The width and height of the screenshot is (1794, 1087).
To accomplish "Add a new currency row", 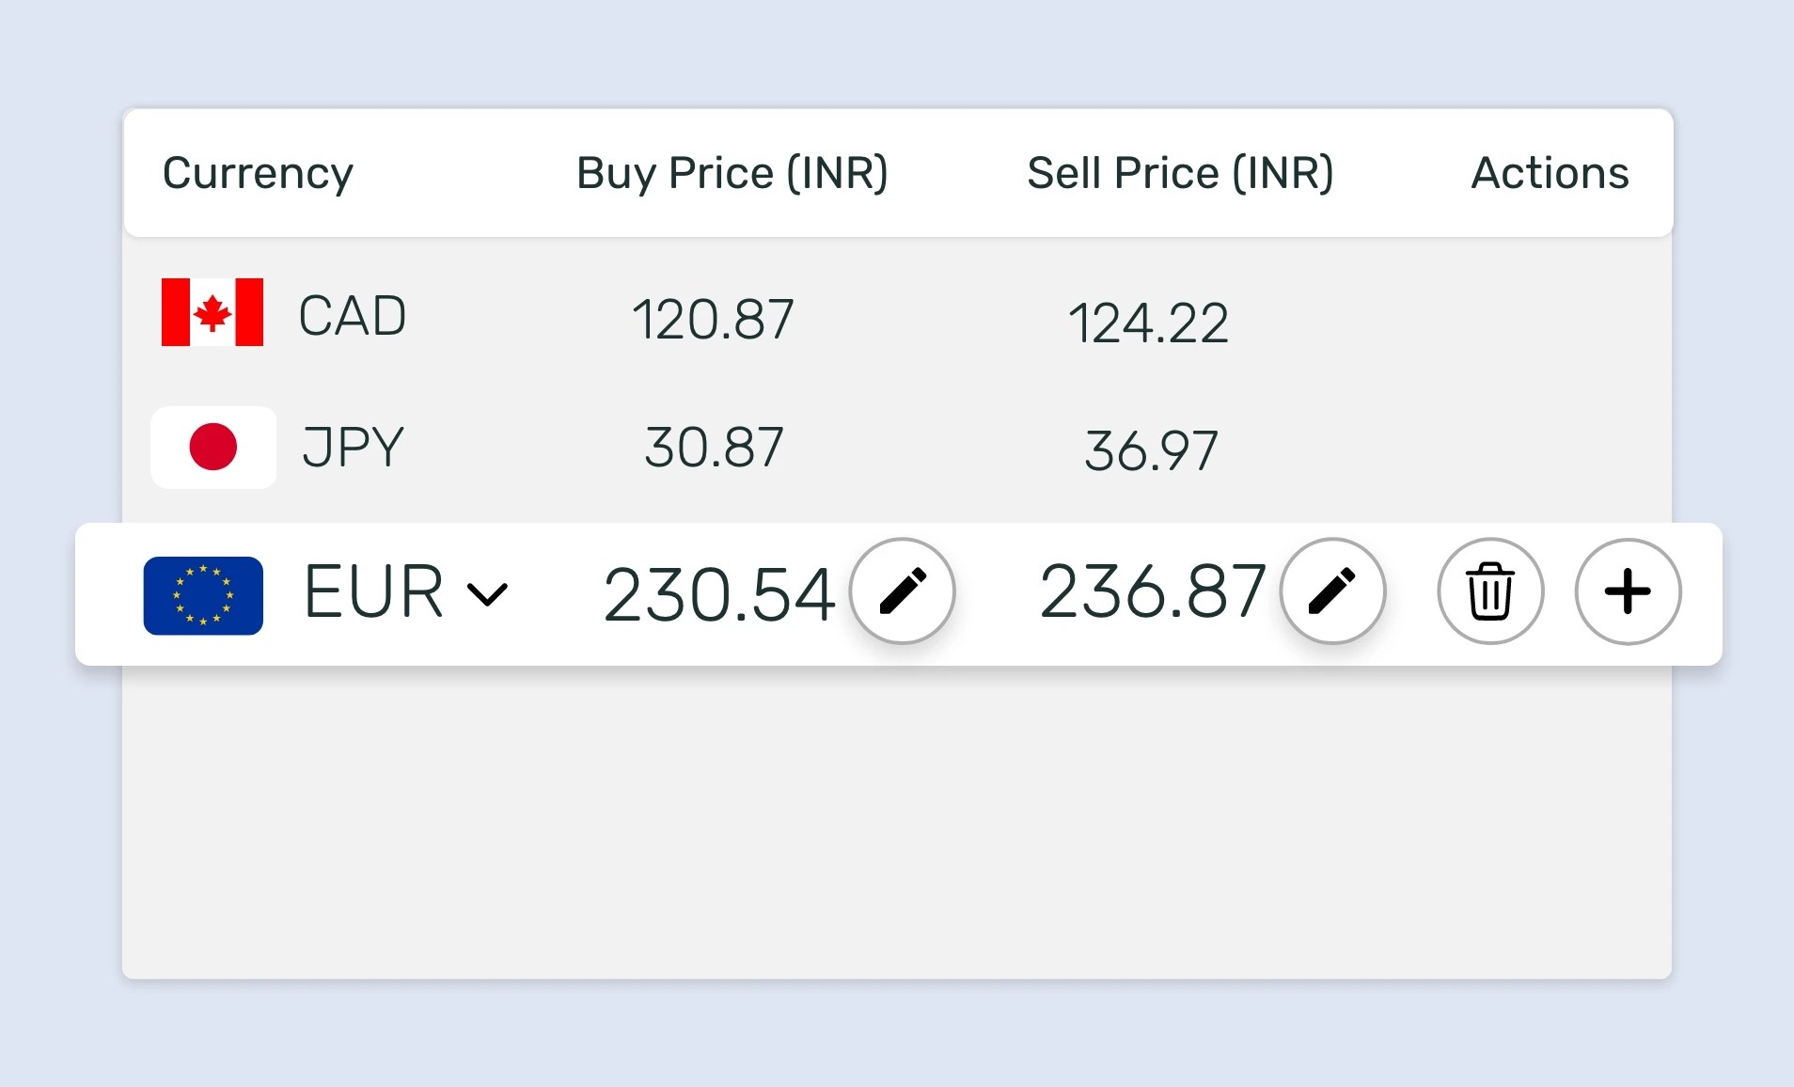I will pos(1627,591).
